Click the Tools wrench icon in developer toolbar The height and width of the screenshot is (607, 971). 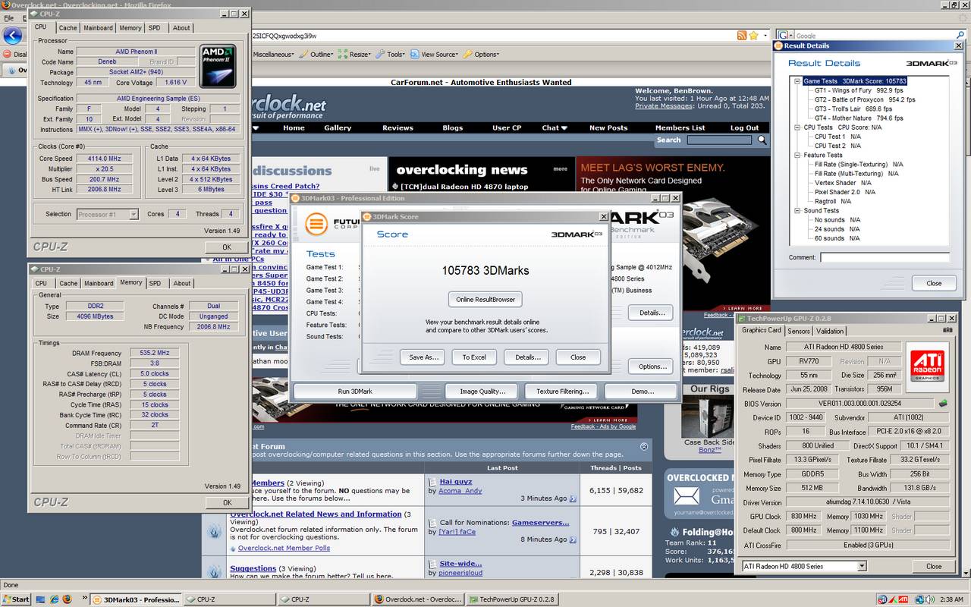pyautogui.click(x=380, y=55)
